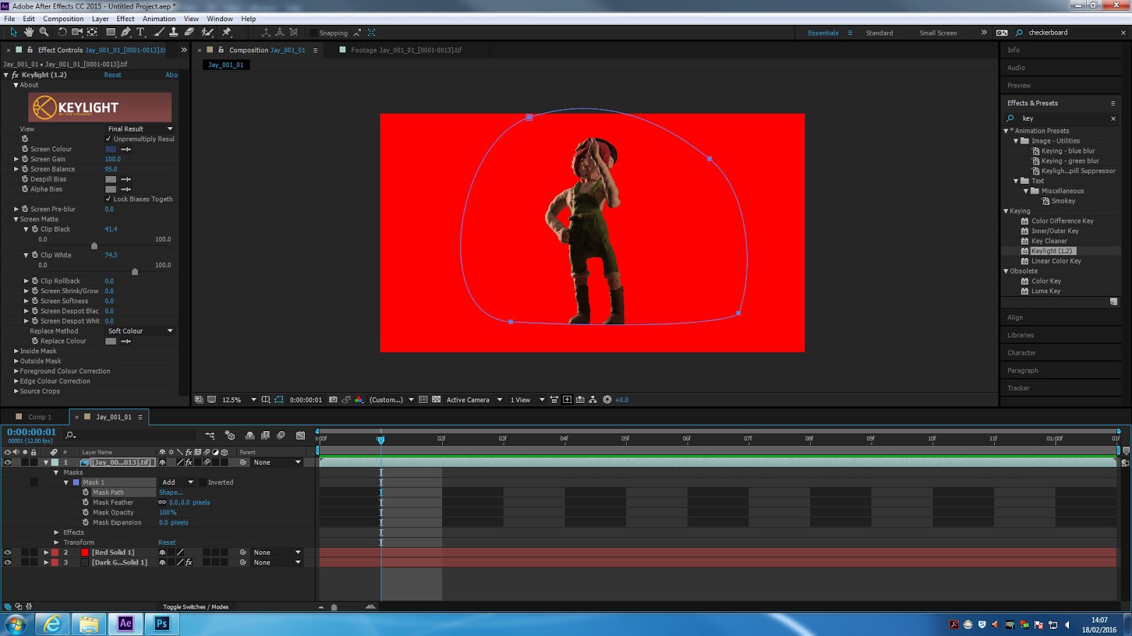Select the Rectangle shape tool
This screenshot has height=636, width=1132.
click(112, 33)
